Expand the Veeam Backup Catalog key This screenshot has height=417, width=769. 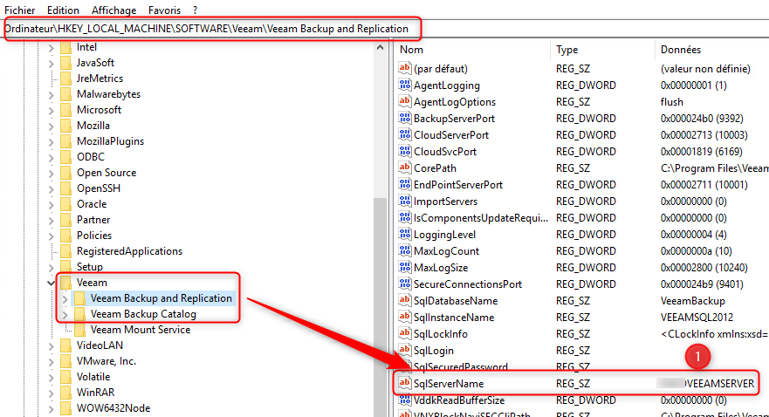pos(65,314)
